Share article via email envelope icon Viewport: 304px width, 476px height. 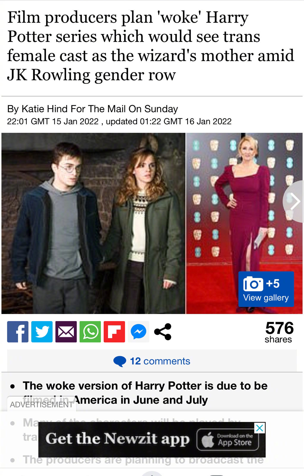tap(66, 332)
